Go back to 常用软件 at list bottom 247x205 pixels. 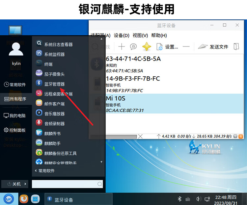[45, 171]
